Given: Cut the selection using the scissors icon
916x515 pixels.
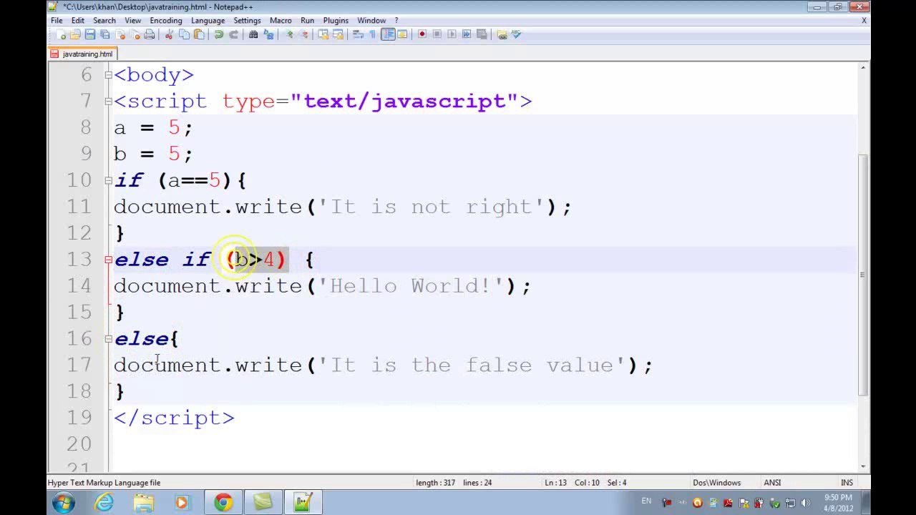Looking at the screenshot, I should [x=169, y=34].
